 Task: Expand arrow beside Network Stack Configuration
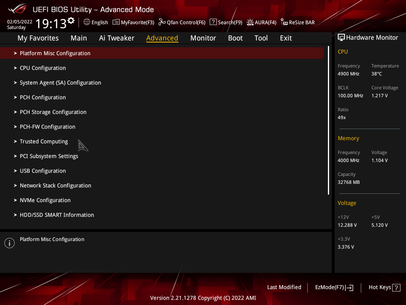pyautogui.click(x=15, y=185)
